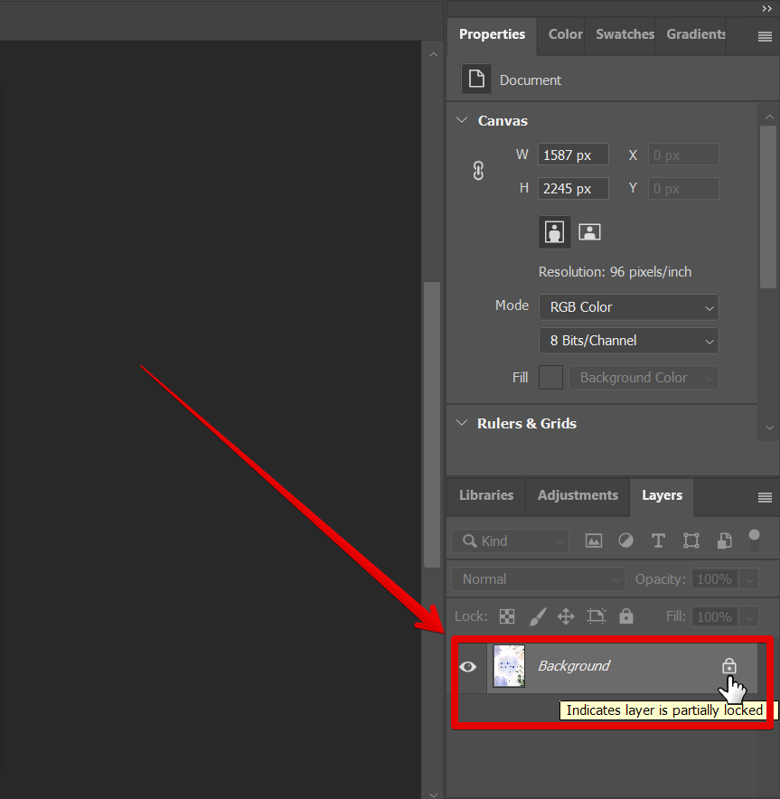Switch to the Swatches tab
The image size is (780, 799).
click(x=624, y=34)
